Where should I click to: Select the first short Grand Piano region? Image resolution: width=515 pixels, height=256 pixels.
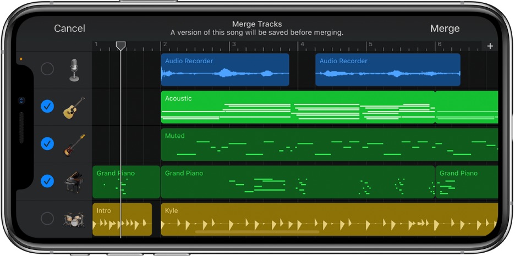(x=126, y=182)
